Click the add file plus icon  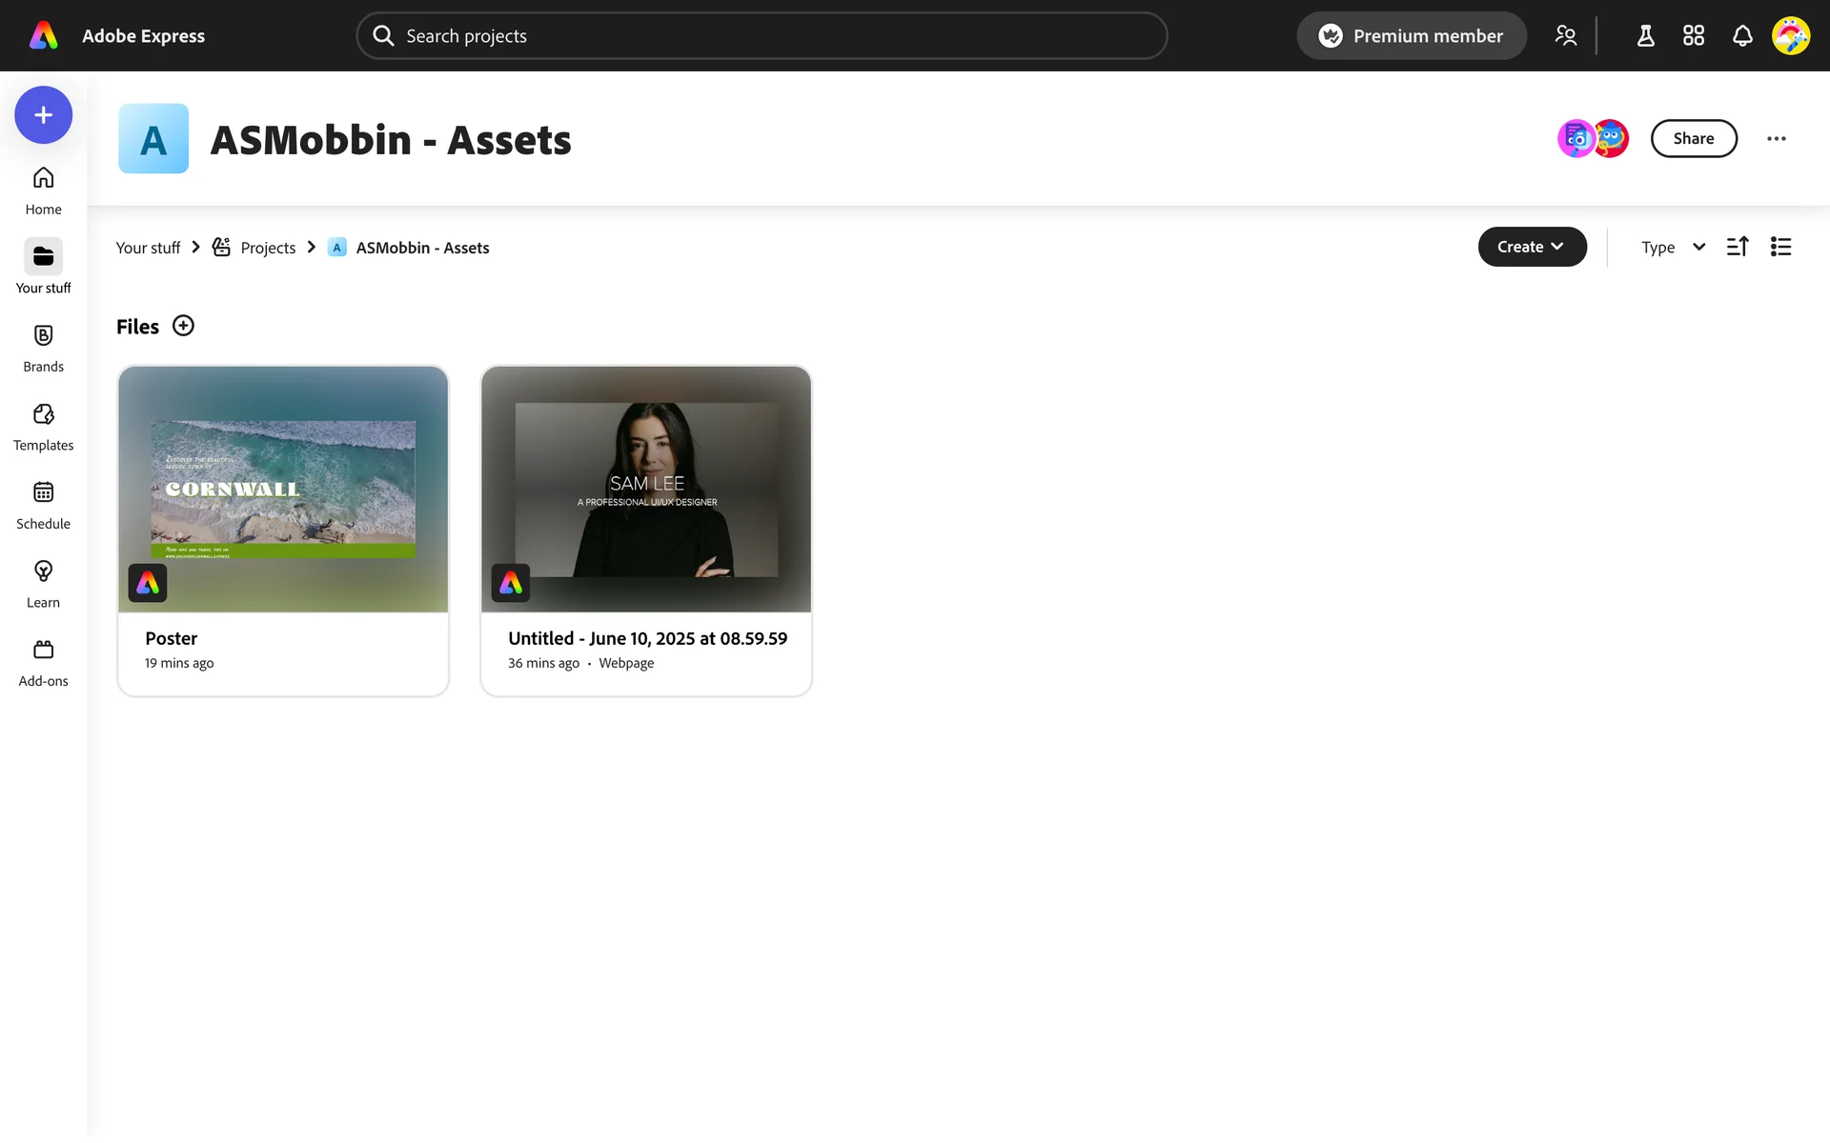183,326
